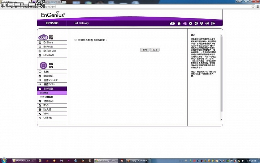Open the EnRoute menu item

click(x=52, y=47)
